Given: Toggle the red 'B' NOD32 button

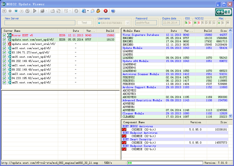Looking at the screenshot, I should (x=199, y=23).
